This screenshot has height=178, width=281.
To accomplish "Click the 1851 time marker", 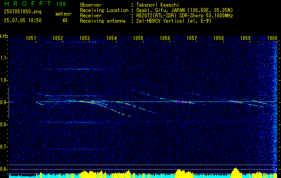I will tap(31, 38).
